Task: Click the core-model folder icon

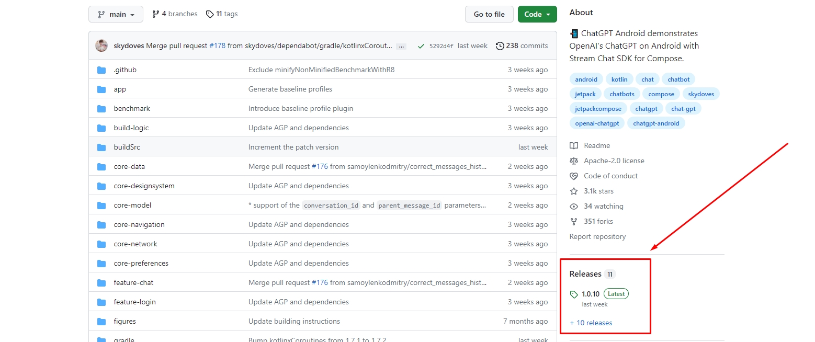Action: (101, 205)
